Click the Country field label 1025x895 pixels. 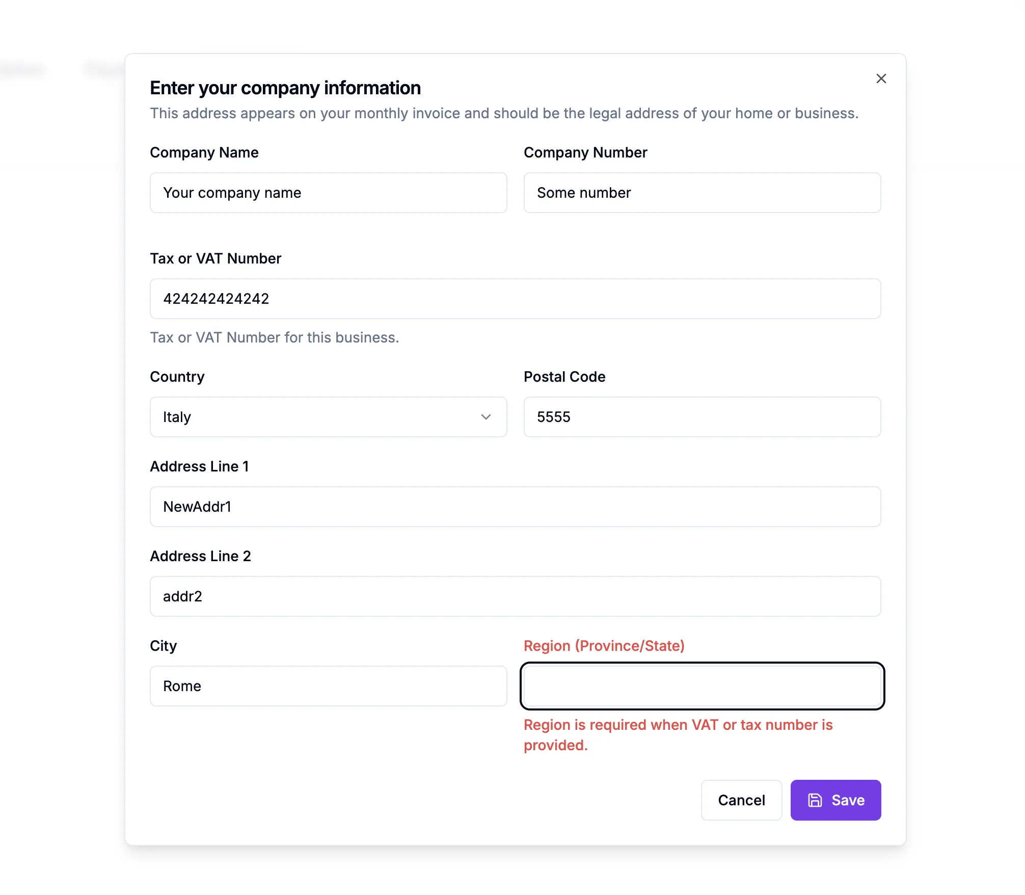pos(177,377)
